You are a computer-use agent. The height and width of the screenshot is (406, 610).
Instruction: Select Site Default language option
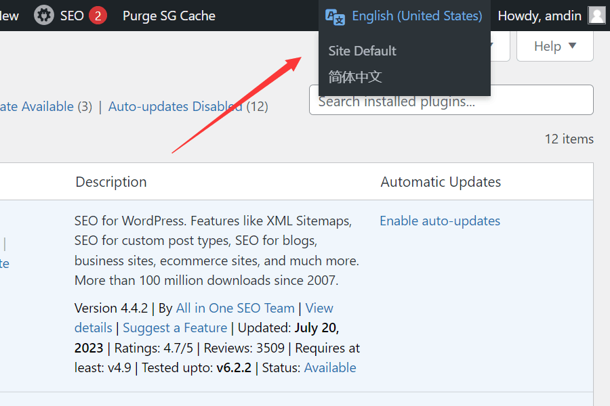pyautogui.click(x=362, y=51)
